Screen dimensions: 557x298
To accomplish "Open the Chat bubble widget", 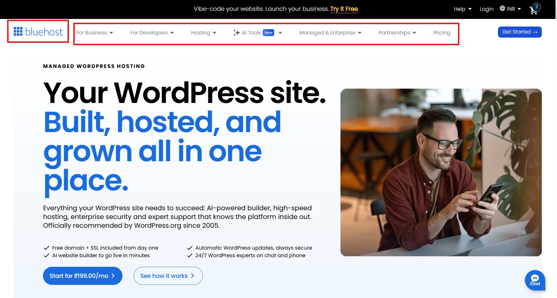I will coord(535,280).
